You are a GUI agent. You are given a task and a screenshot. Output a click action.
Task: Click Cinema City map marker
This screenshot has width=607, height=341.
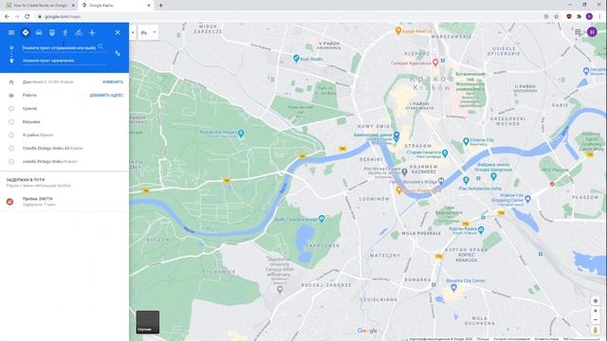click(466, 141)
